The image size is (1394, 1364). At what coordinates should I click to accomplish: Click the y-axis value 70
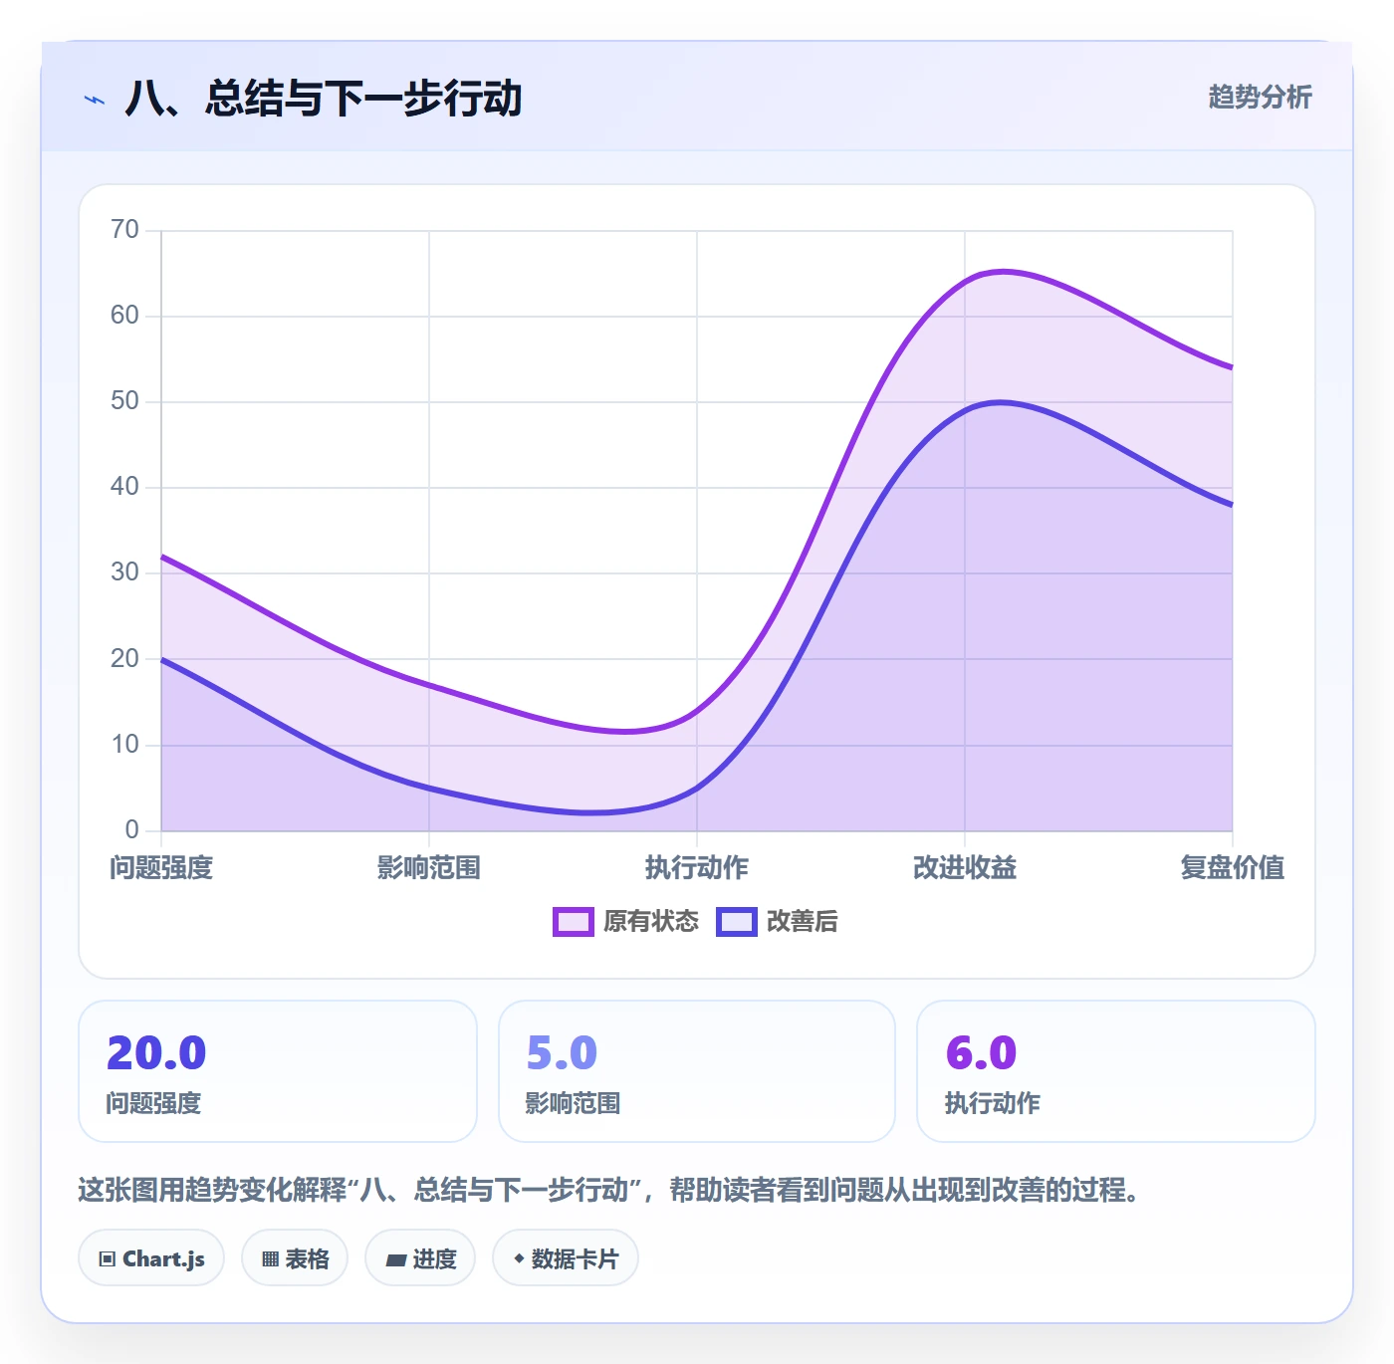[x=124, y=230]
